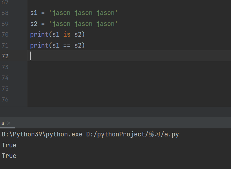
Task: Click the first True output line
Action: (x=9, y=145)
